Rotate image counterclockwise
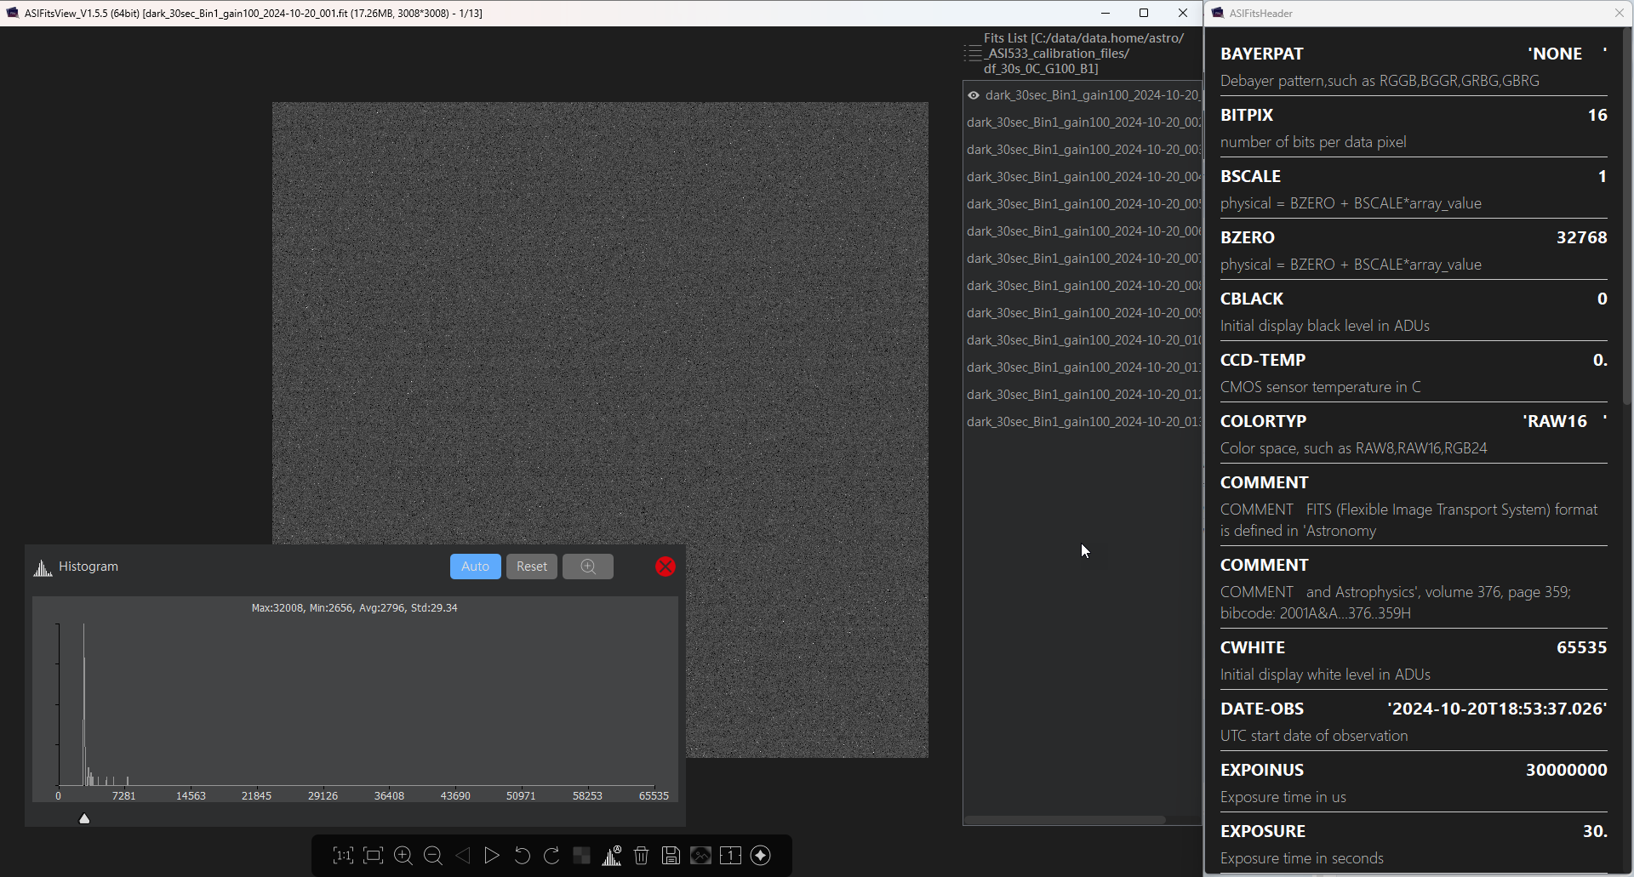This screenshot has width=1634, height=877. click(x=522, y=856)
